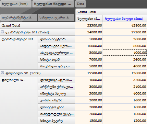Select row header დომენიკი აფრას...

click(56, 80)
